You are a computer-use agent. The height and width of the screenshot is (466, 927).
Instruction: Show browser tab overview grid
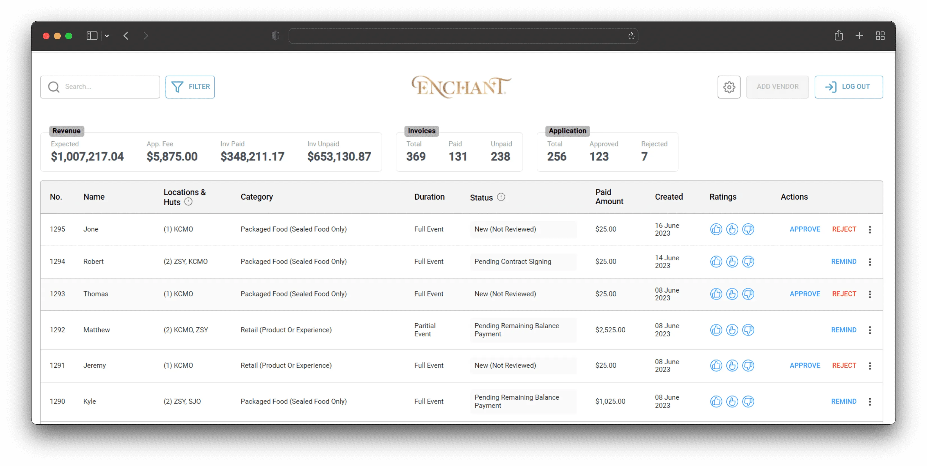click(x=880, y=36)
